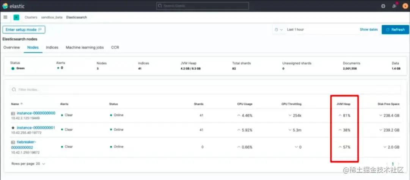Screen dimensions: 410x180
Task: Open the user account avatar
Action: pyautogui.click(x=405, y=6)
